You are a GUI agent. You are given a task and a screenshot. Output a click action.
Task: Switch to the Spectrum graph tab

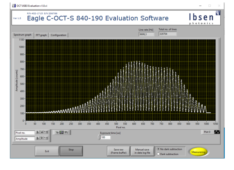[x=22, y=35]
